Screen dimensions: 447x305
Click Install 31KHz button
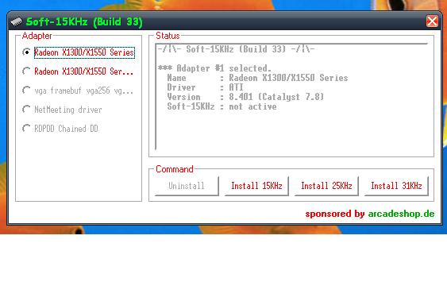[x=396, y=186]
